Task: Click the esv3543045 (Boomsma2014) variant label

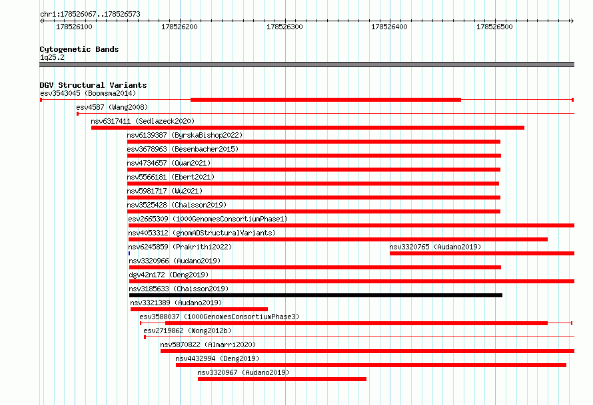Action: [88, 93]
